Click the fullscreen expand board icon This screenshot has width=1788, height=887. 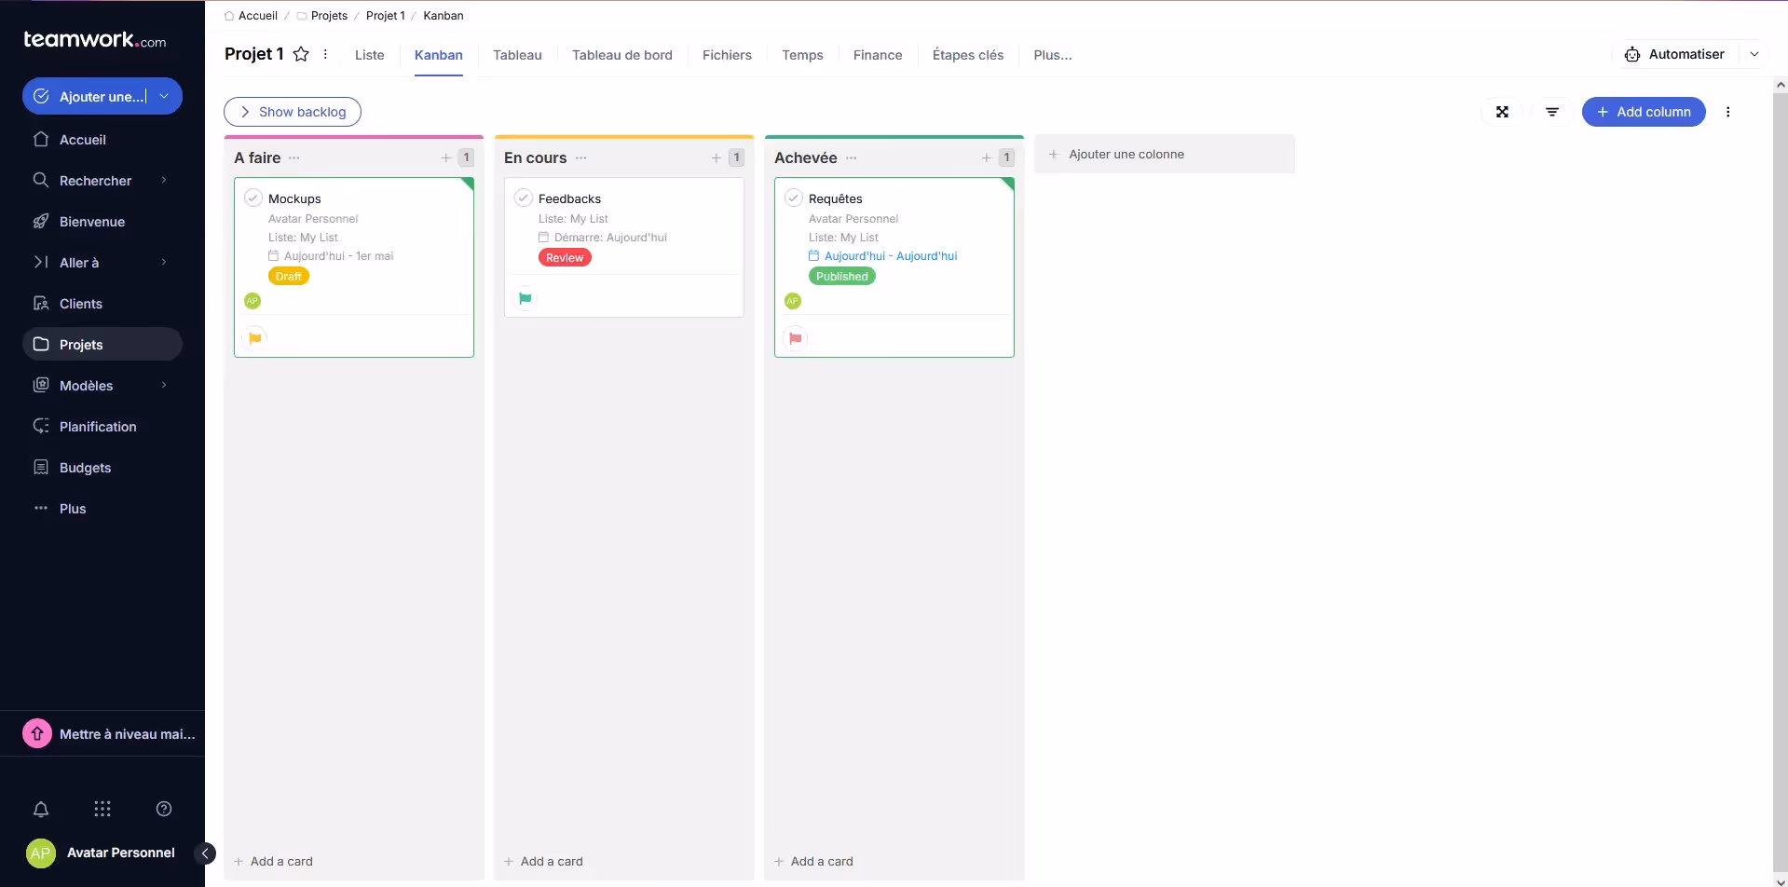click(1502, 112)
